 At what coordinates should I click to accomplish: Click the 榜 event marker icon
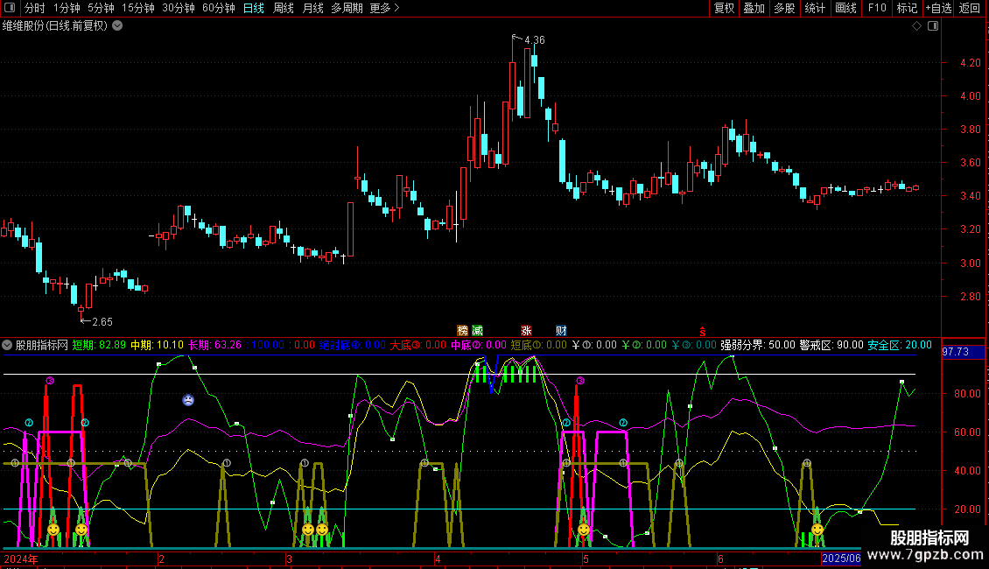pyautogui.click(x=462, y=330)
